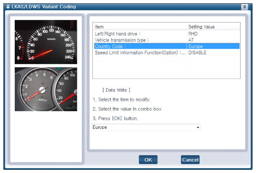Sort by the Item column header

coord(139,27)
